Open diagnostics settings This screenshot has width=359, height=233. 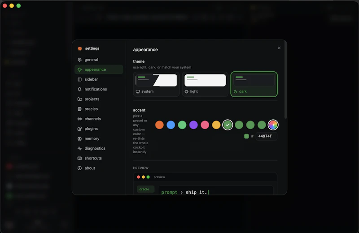pyautogui.click(x=99, y=148)
